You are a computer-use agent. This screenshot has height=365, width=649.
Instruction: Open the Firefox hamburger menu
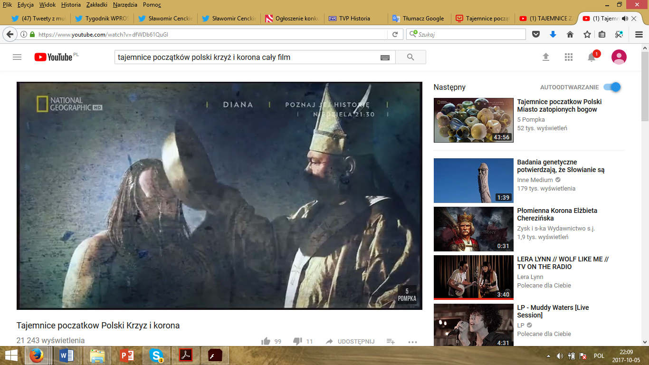click(x=639, y=34)
